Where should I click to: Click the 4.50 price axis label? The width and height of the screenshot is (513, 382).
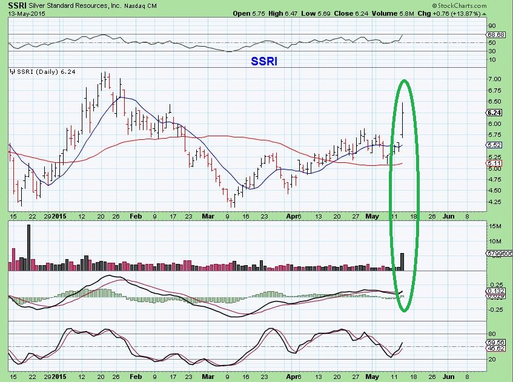pyautogui.click(x=494, y=190)
